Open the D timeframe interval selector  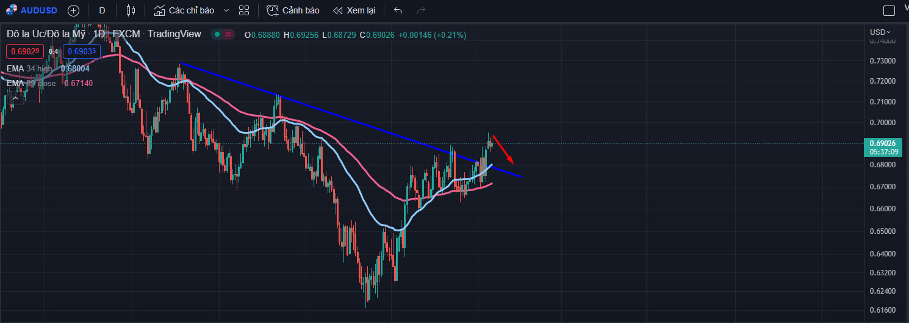(x=102, y=10)
